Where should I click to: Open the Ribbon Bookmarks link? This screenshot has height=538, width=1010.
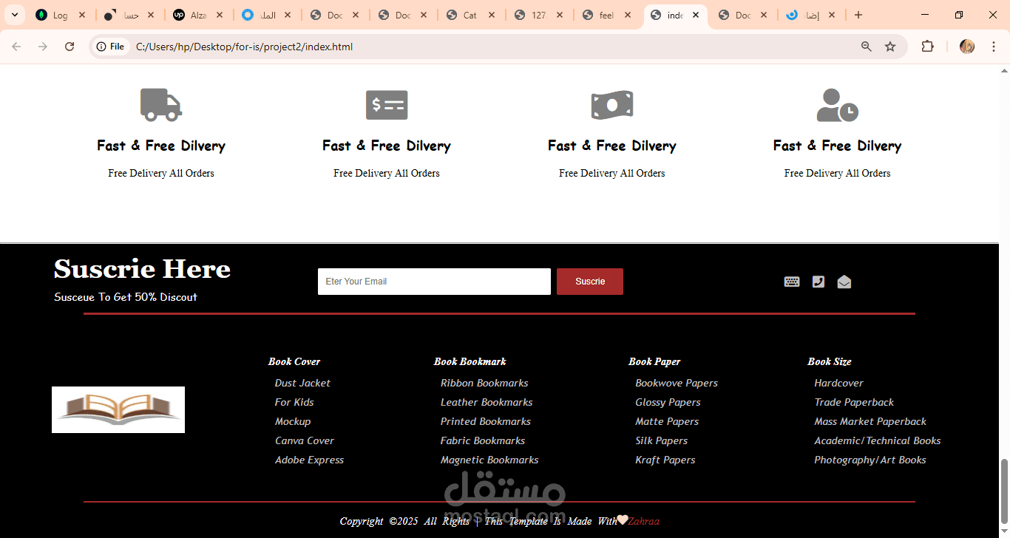[484, 383]
